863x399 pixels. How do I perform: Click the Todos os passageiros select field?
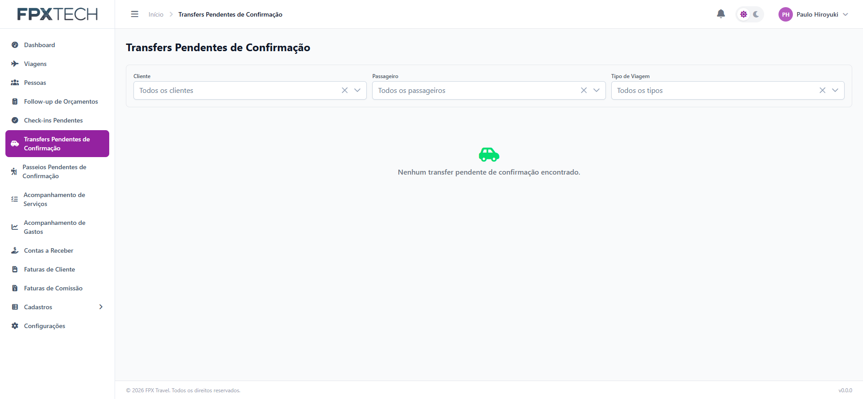coord(489,90)
